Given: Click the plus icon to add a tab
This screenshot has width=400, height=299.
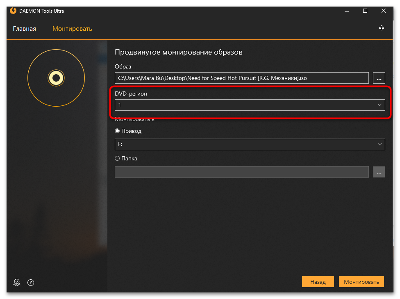Looking at the screenshot, I should tap(382, 28).
